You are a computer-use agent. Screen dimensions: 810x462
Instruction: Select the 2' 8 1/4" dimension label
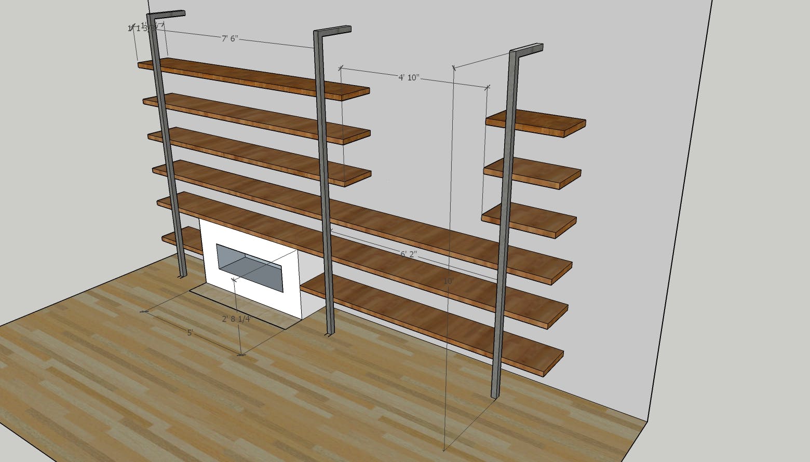tap(236, 319)
